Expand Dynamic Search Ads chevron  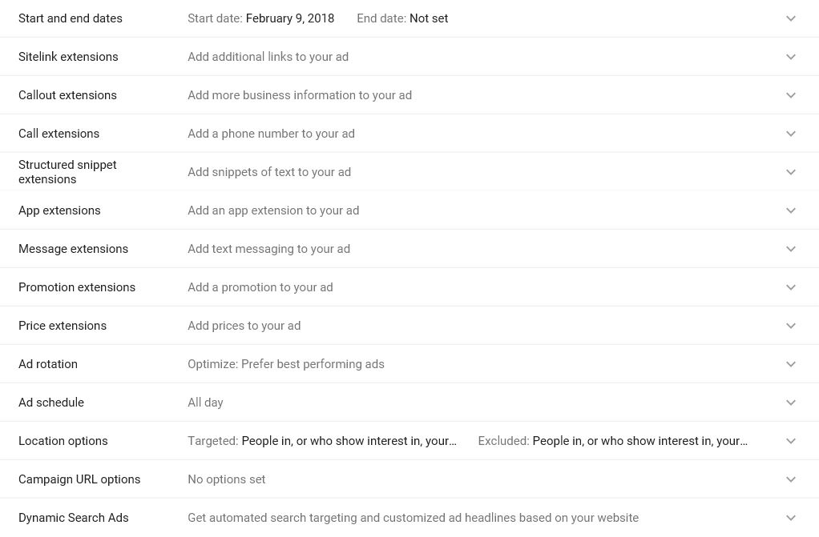pyautogui.click(x=790, y=518)
